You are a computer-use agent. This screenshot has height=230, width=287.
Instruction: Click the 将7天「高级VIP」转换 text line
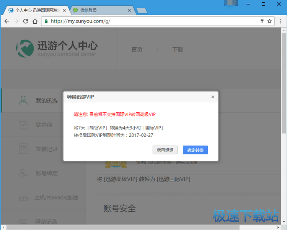(x=118, y=128)
